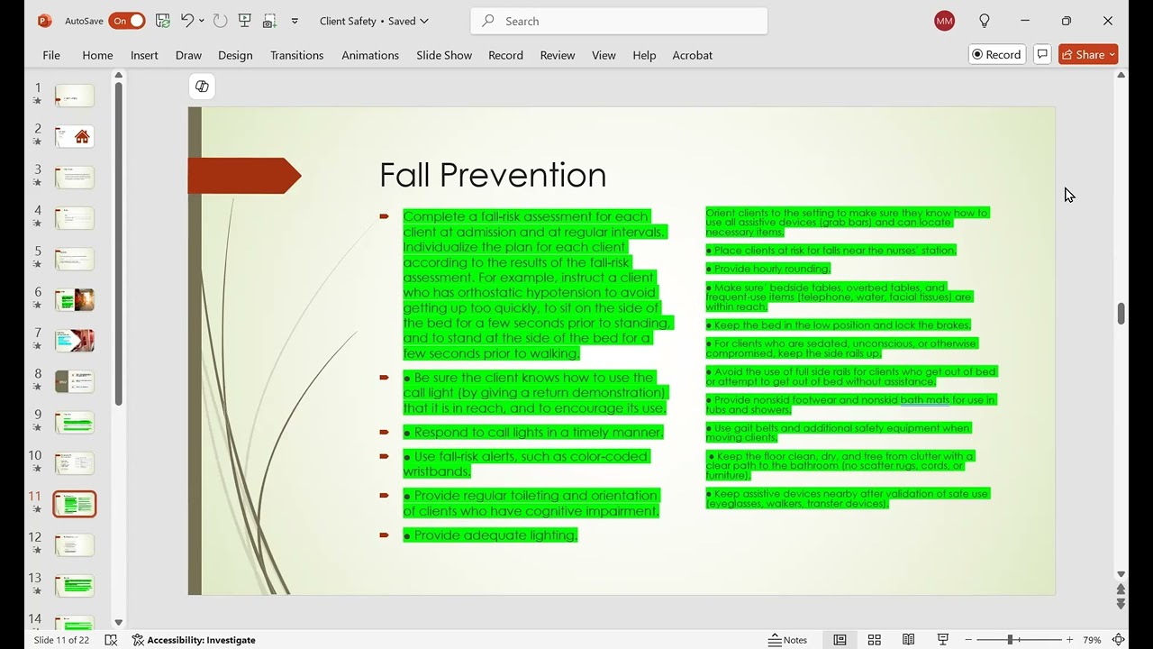
Task: Start presentation from beginning icon
Action: click(x=244, y=21)
